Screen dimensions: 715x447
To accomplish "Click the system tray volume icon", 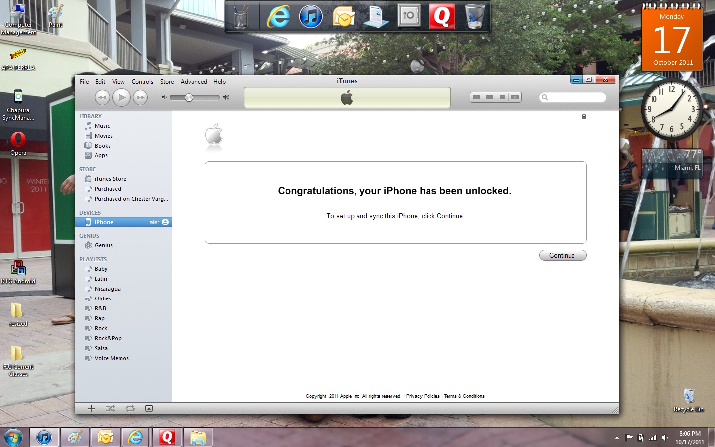I will coord(665,438).
